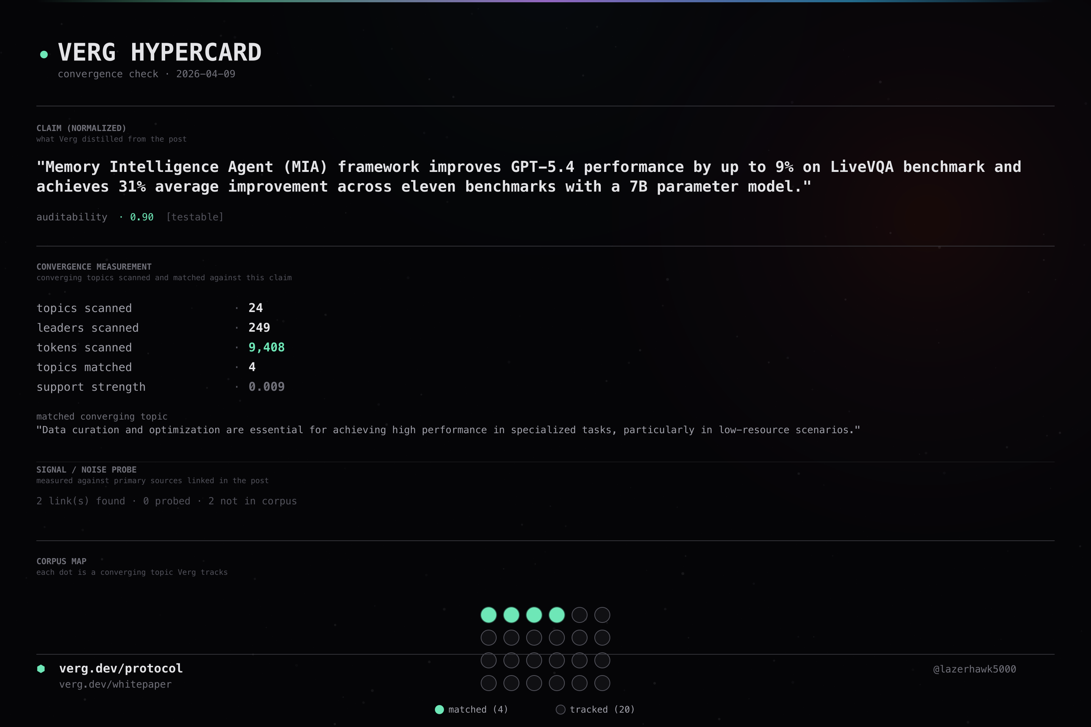Click the green matched legend dot
The image size is (1091, 727).
tap(439, 709)
